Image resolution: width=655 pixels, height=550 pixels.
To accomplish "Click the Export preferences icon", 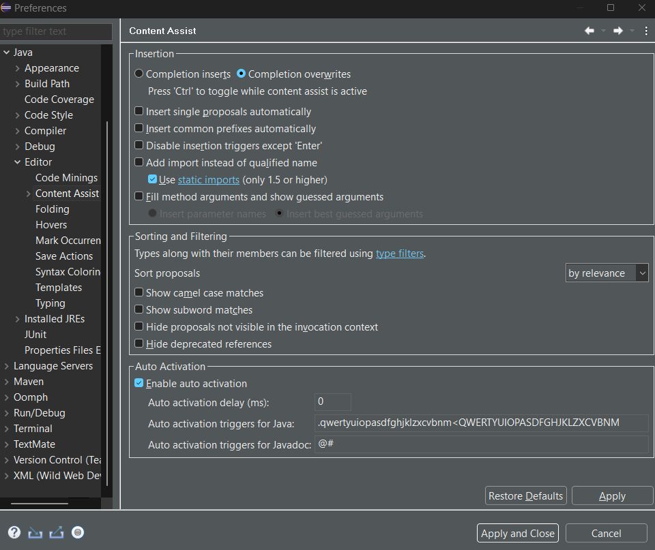I will pos(57,532).
